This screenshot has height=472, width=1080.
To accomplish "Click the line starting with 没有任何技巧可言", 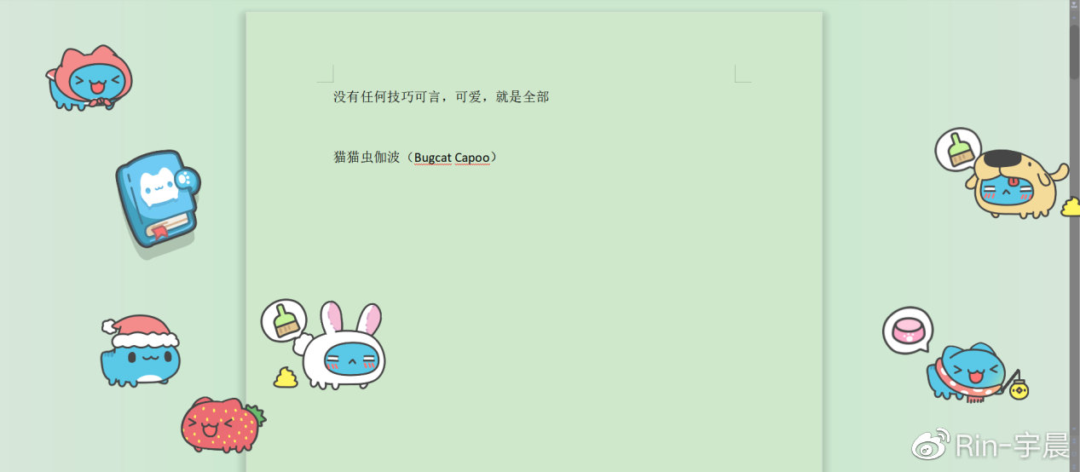I will [441, 97].
